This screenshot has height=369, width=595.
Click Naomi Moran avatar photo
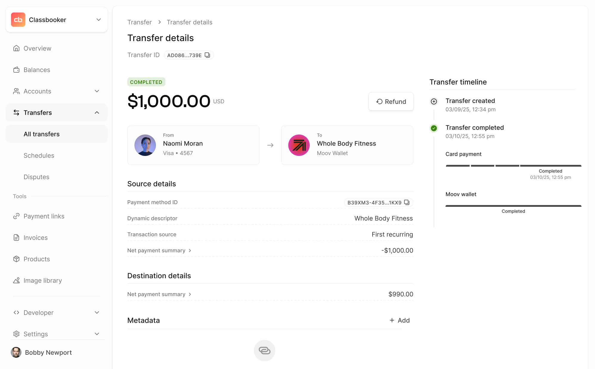[x=145, y=145]
